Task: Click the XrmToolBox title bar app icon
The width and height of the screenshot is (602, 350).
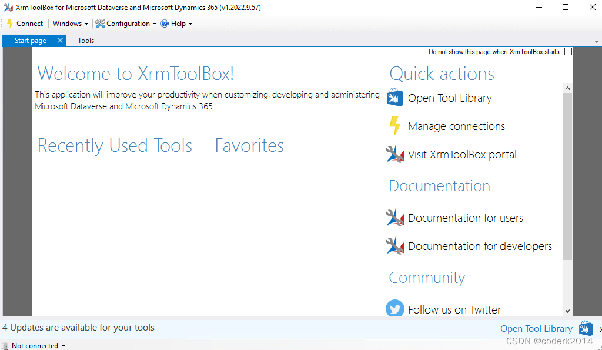Action: click(8, 7)
